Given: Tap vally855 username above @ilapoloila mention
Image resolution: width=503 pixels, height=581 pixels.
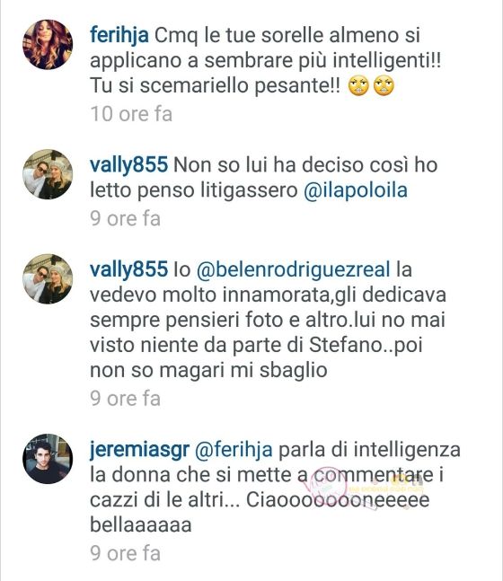Looking at the screenshot, I should pyautogui.click(x=128, y=165).
